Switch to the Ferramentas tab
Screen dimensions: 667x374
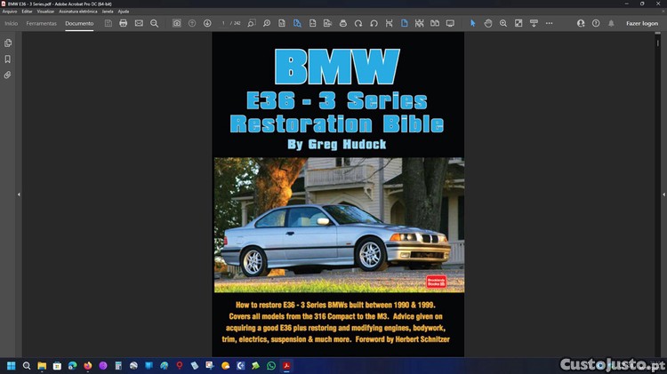42,23
